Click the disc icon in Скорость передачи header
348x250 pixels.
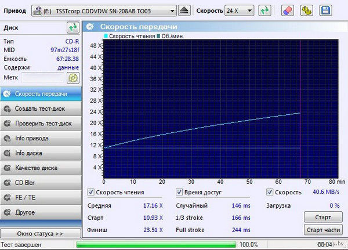(90, 27)
